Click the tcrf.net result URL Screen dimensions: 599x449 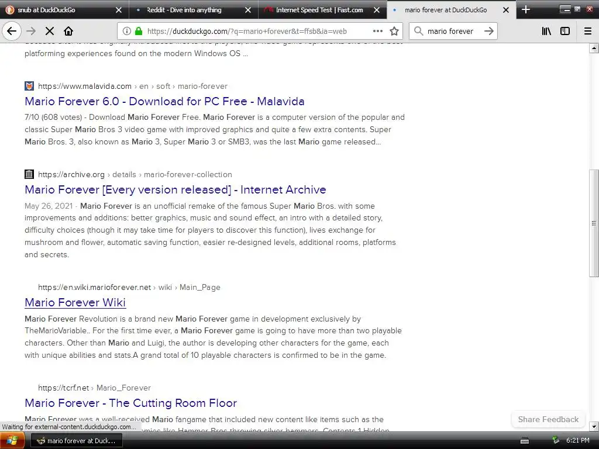point(94,388)
